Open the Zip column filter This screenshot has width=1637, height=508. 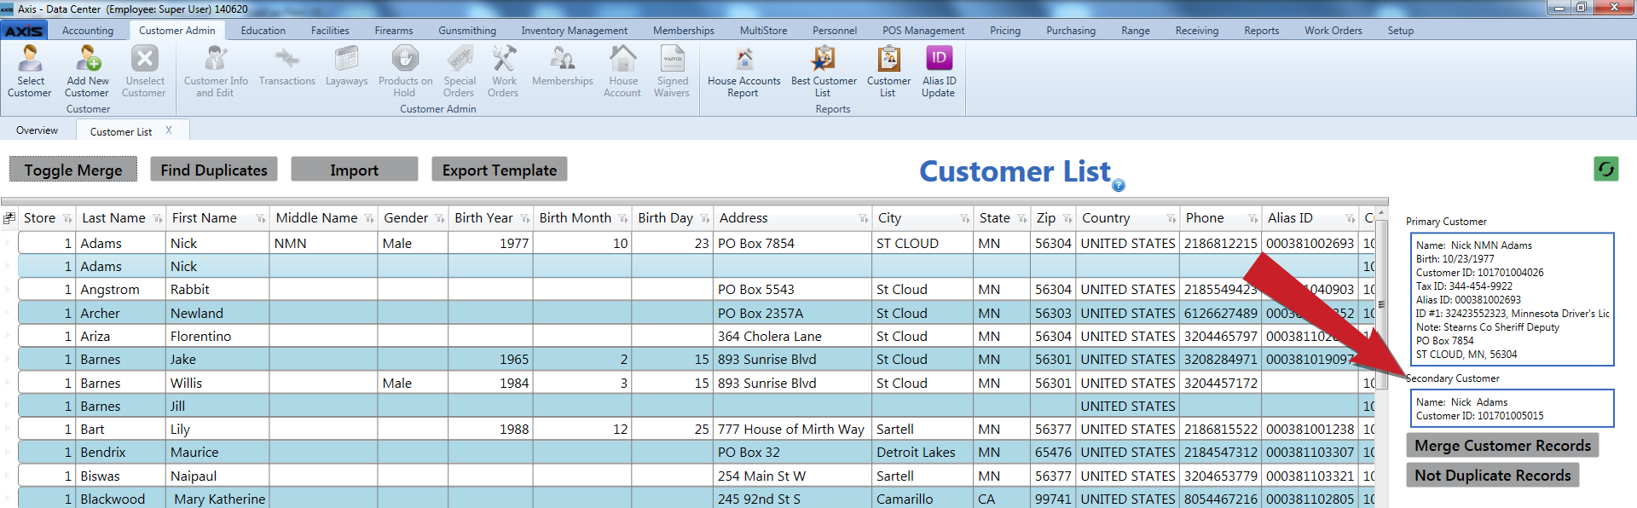pyautogui.click(x=1067, y=219)
